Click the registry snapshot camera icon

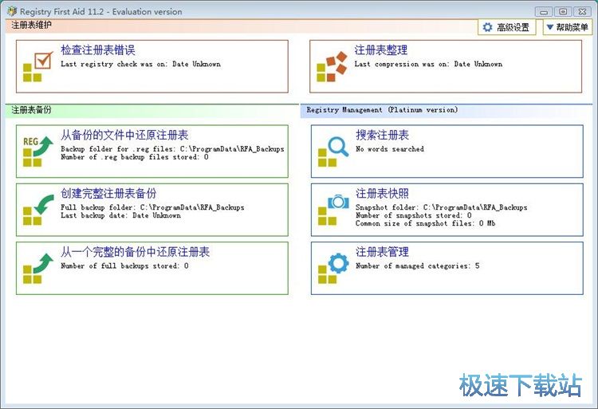333,210
